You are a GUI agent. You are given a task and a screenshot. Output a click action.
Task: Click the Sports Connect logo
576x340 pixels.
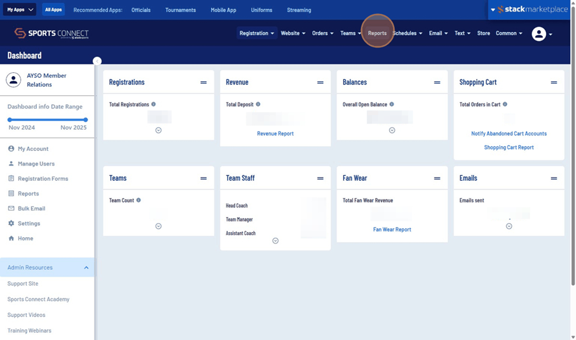click(x=52, y=33)
